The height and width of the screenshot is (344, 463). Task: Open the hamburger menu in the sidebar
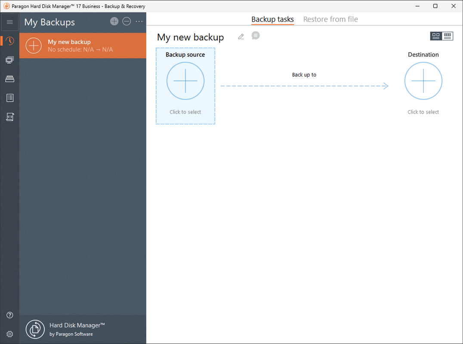[x=10, y=22]
